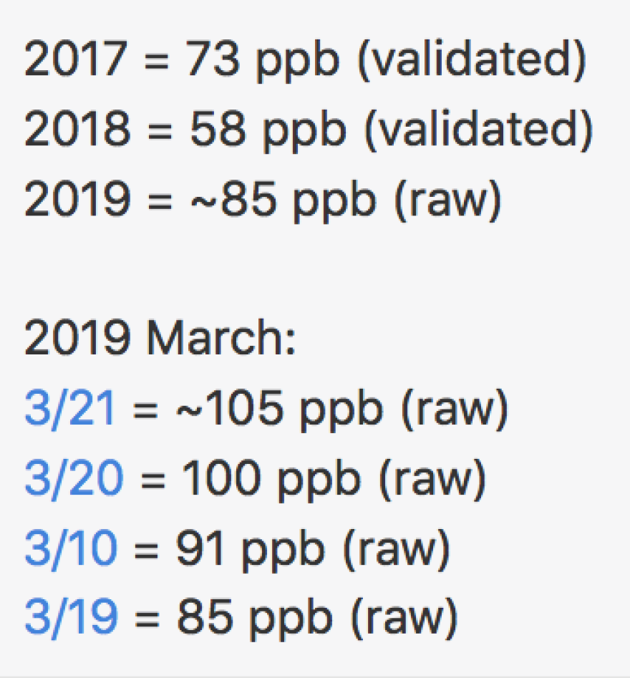
Task: Visit the 3/19 date link
Action: [x=72, y=617]
